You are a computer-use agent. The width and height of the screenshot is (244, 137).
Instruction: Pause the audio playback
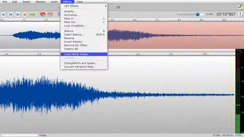(11, 14)
